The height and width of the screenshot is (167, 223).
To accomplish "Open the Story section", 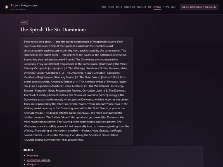I will click(x=111, y=7).
